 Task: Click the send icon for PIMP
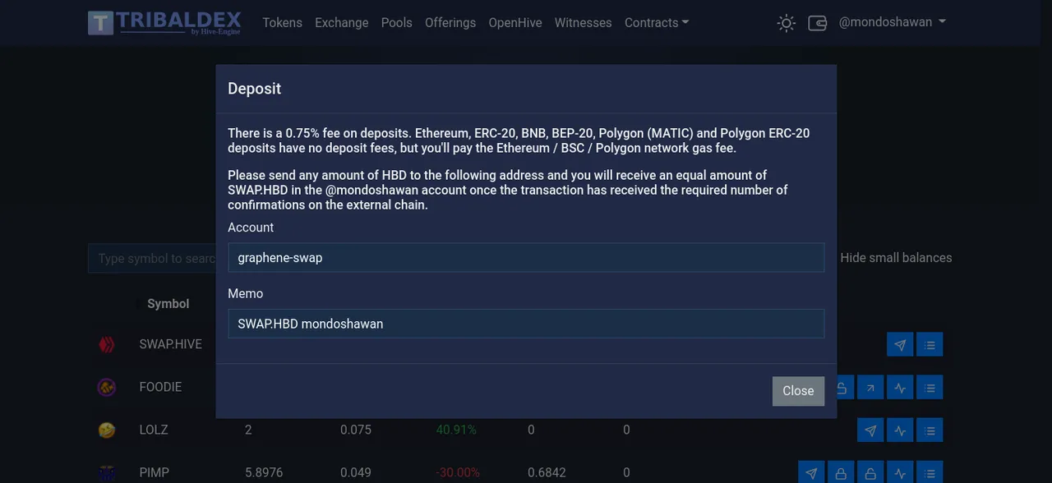(811, 472)
